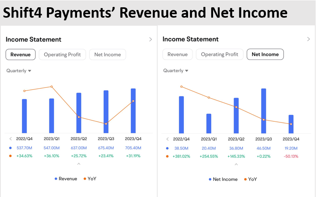The image size is (316, 197).
Task: Select revenue value 705.40M
Action: point(133,148)
